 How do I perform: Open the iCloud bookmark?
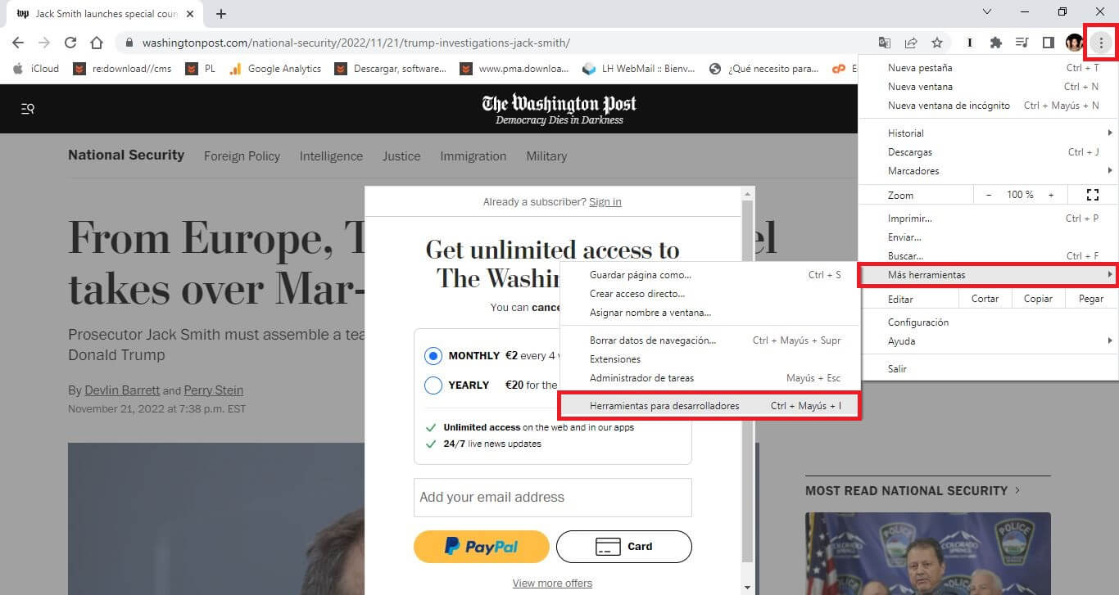coord(36,69)
